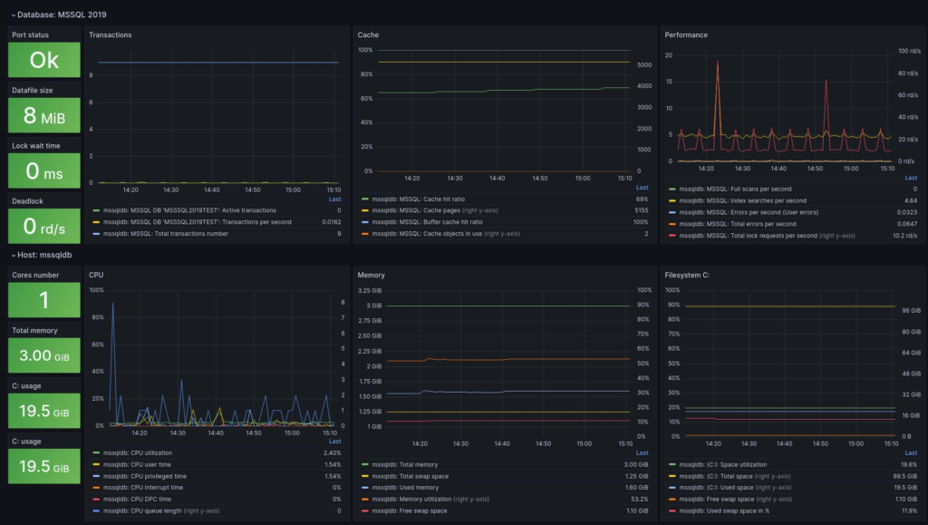
Task: Open the Cache panel title menu
Action: (x=368, y=35)
